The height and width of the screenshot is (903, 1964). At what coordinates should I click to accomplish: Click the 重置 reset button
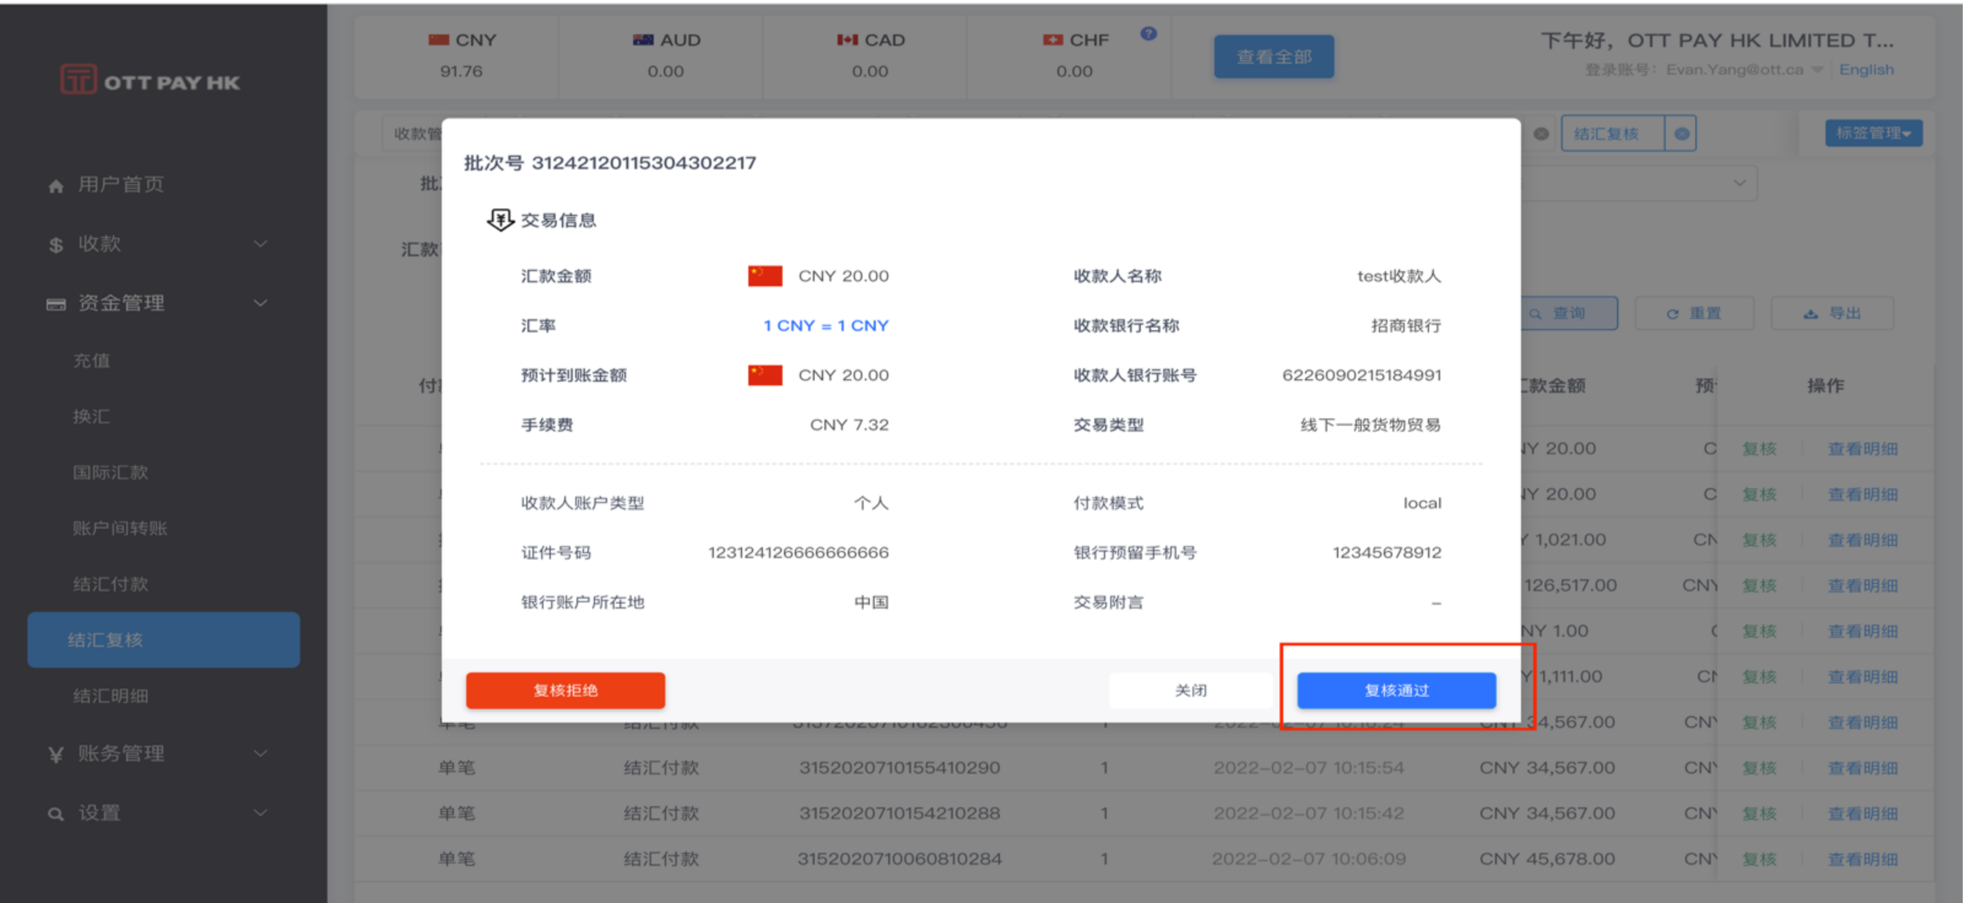point(1694,313)
